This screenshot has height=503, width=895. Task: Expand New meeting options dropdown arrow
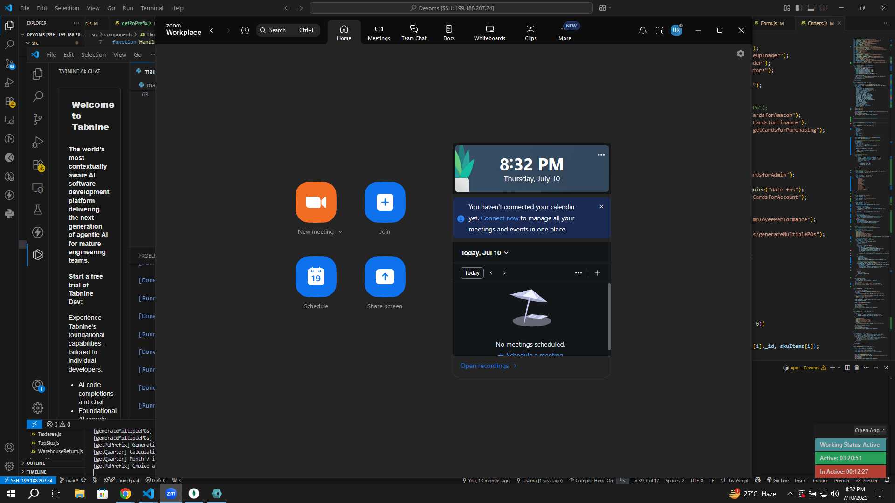[x=340, y=232]
